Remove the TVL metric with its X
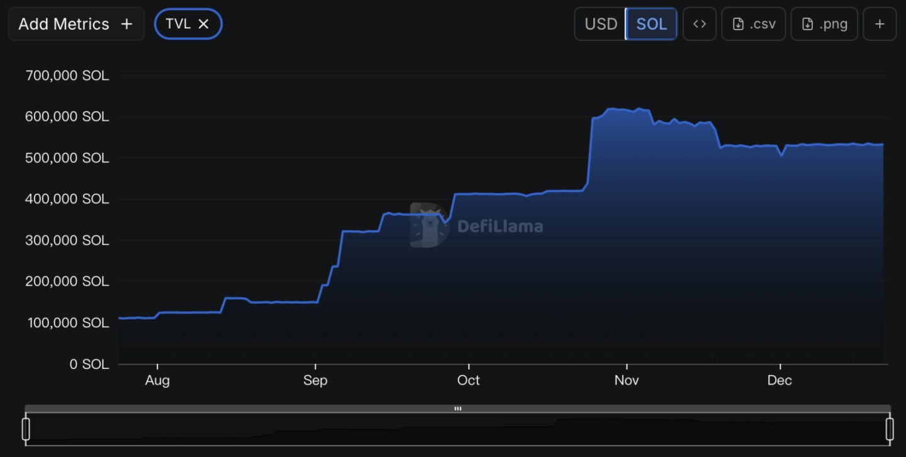906x457 pixels. [x=203, y=24]
